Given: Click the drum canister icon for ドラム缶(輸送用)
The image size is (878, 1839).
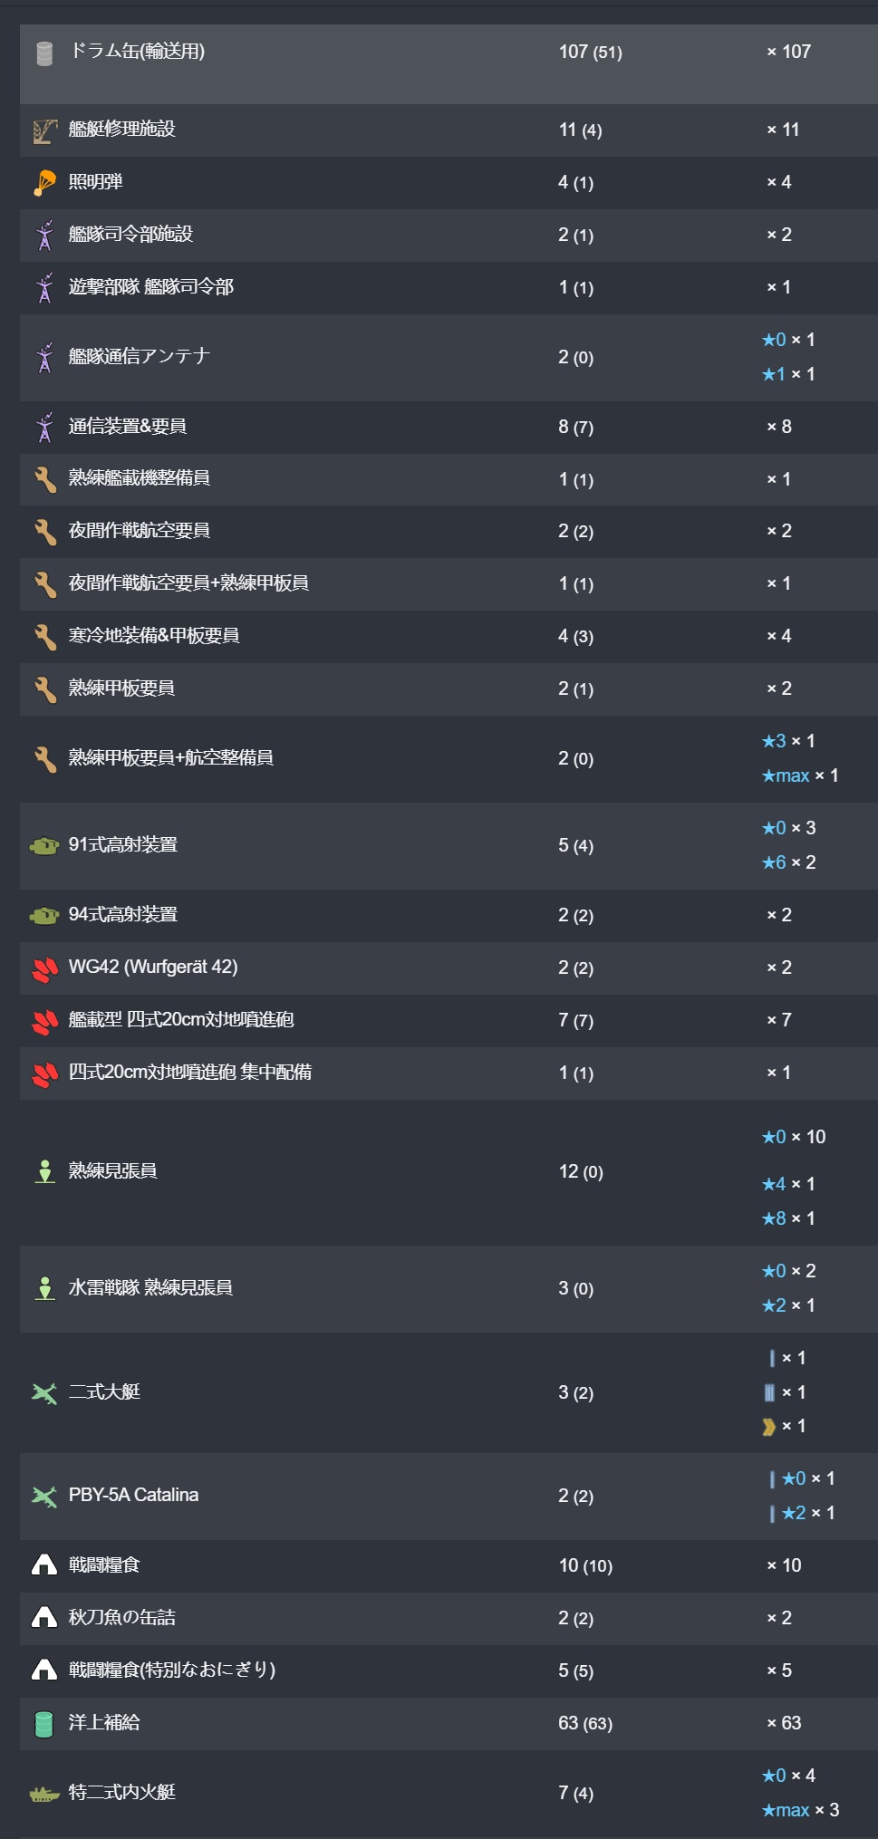Looking at the screenshot, I should coord(43,53).
